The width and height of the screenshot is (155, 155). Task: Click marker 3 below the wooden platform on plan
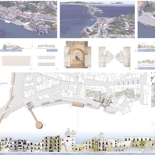pyautogui.click(x=70, y=106)
